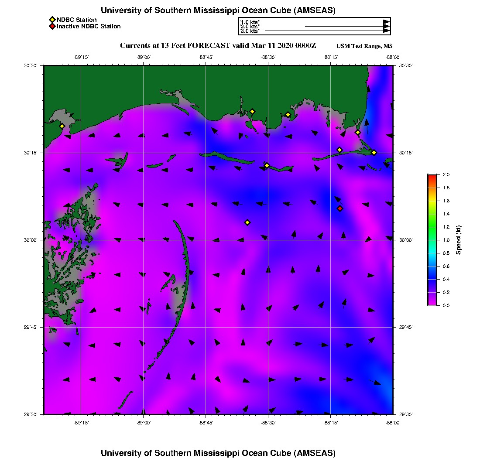
Task: Click the '1.8' colorbar tick label
Action: tap(446, 188)
